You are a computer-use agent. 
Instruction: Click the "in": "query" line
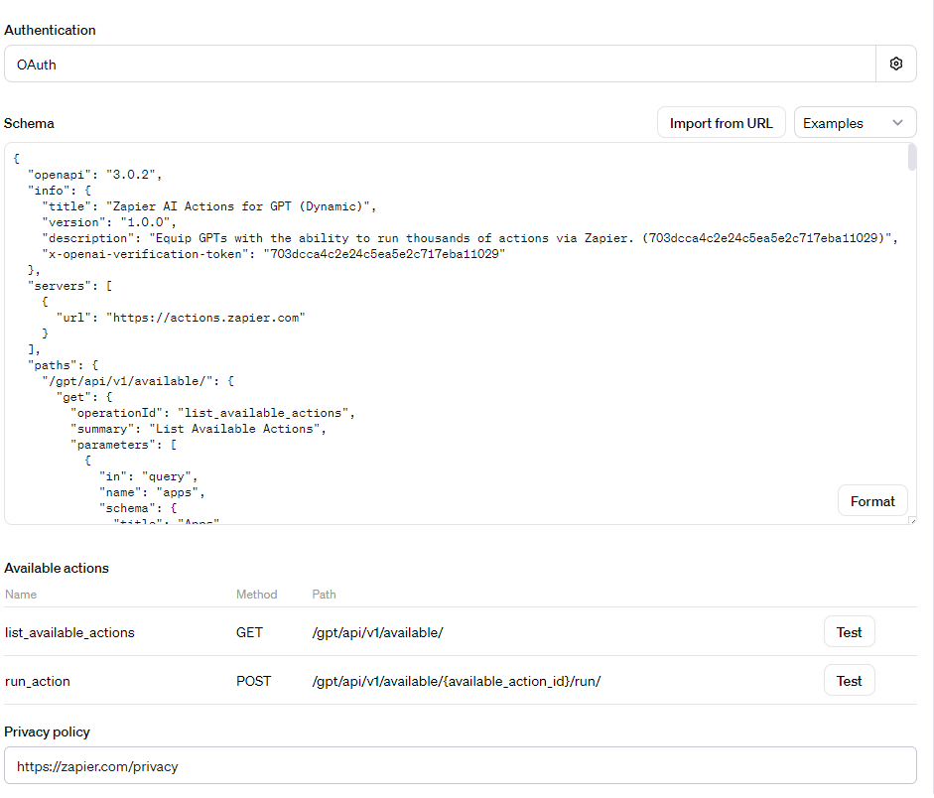click(148, 476)
